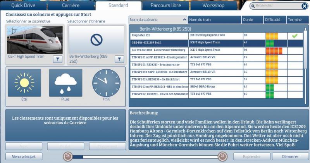Click the Rechercher search field
Screen dimensions: 310x163
[x=277, y=6]
